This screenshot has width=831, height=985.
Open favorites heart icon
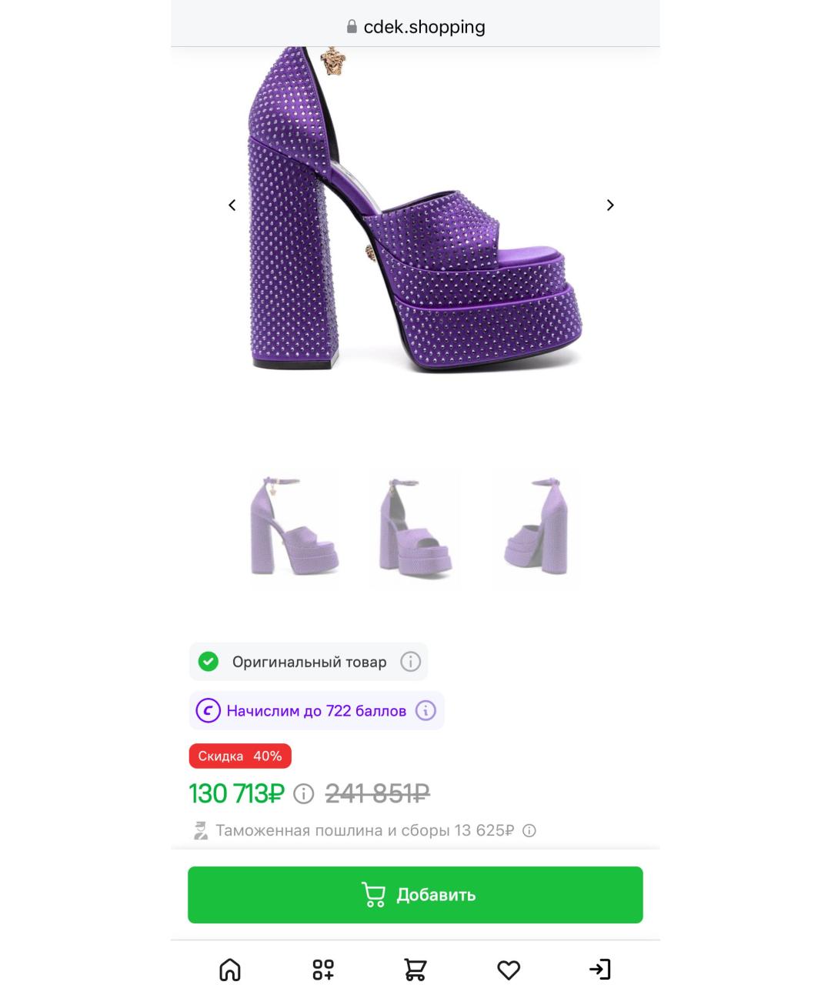[x=509, y=970]
